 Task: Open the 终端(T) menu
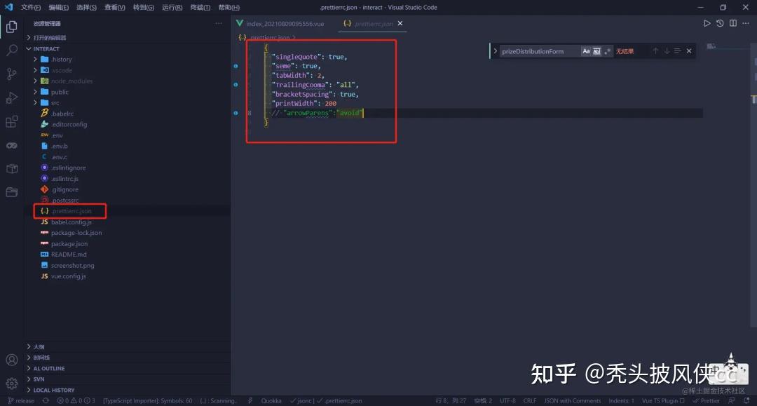[x=200, y=7]
